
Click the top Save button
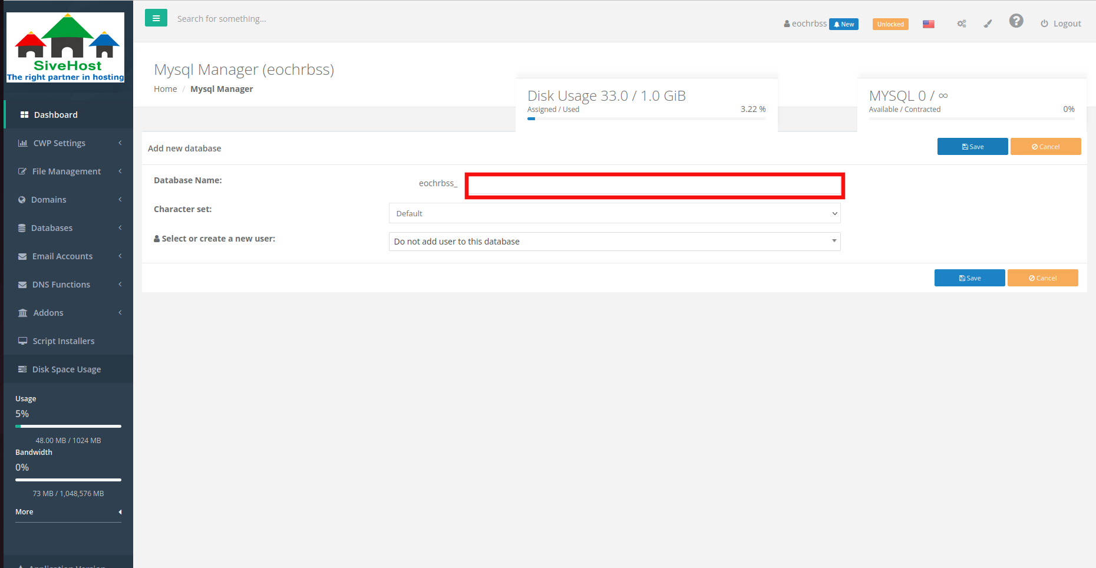pos(972,147)
